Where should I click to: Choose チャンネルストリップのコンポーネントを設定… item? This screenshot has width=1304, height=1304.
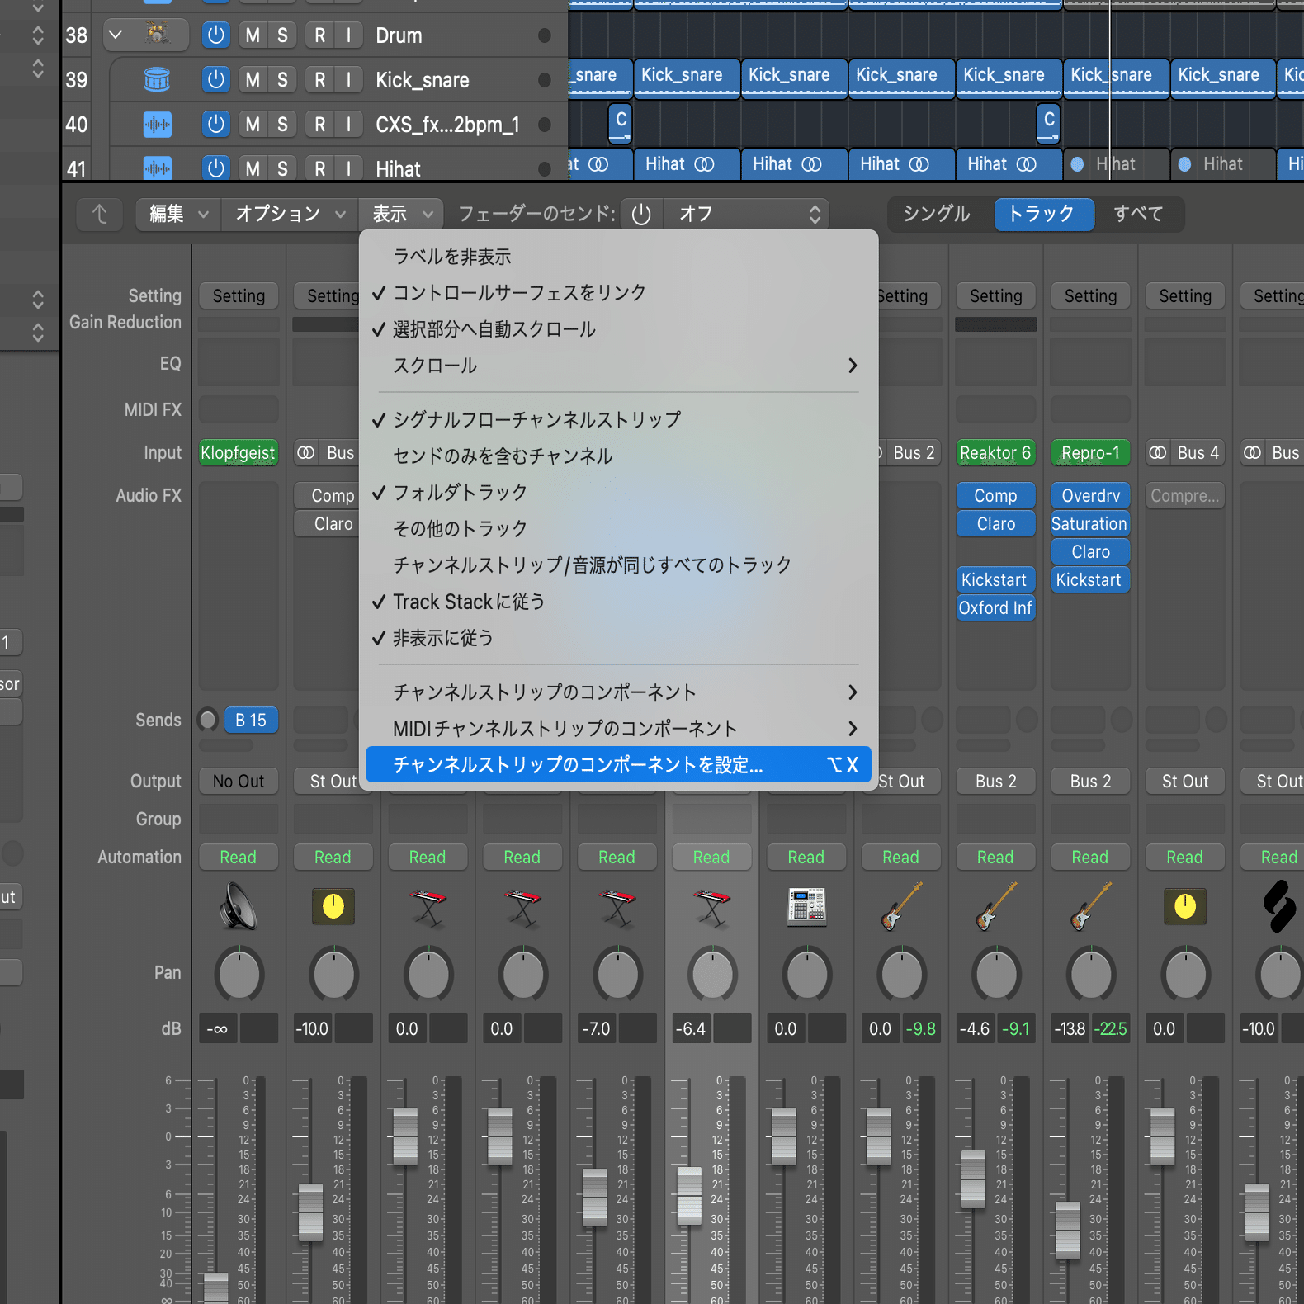pos(618,765)
